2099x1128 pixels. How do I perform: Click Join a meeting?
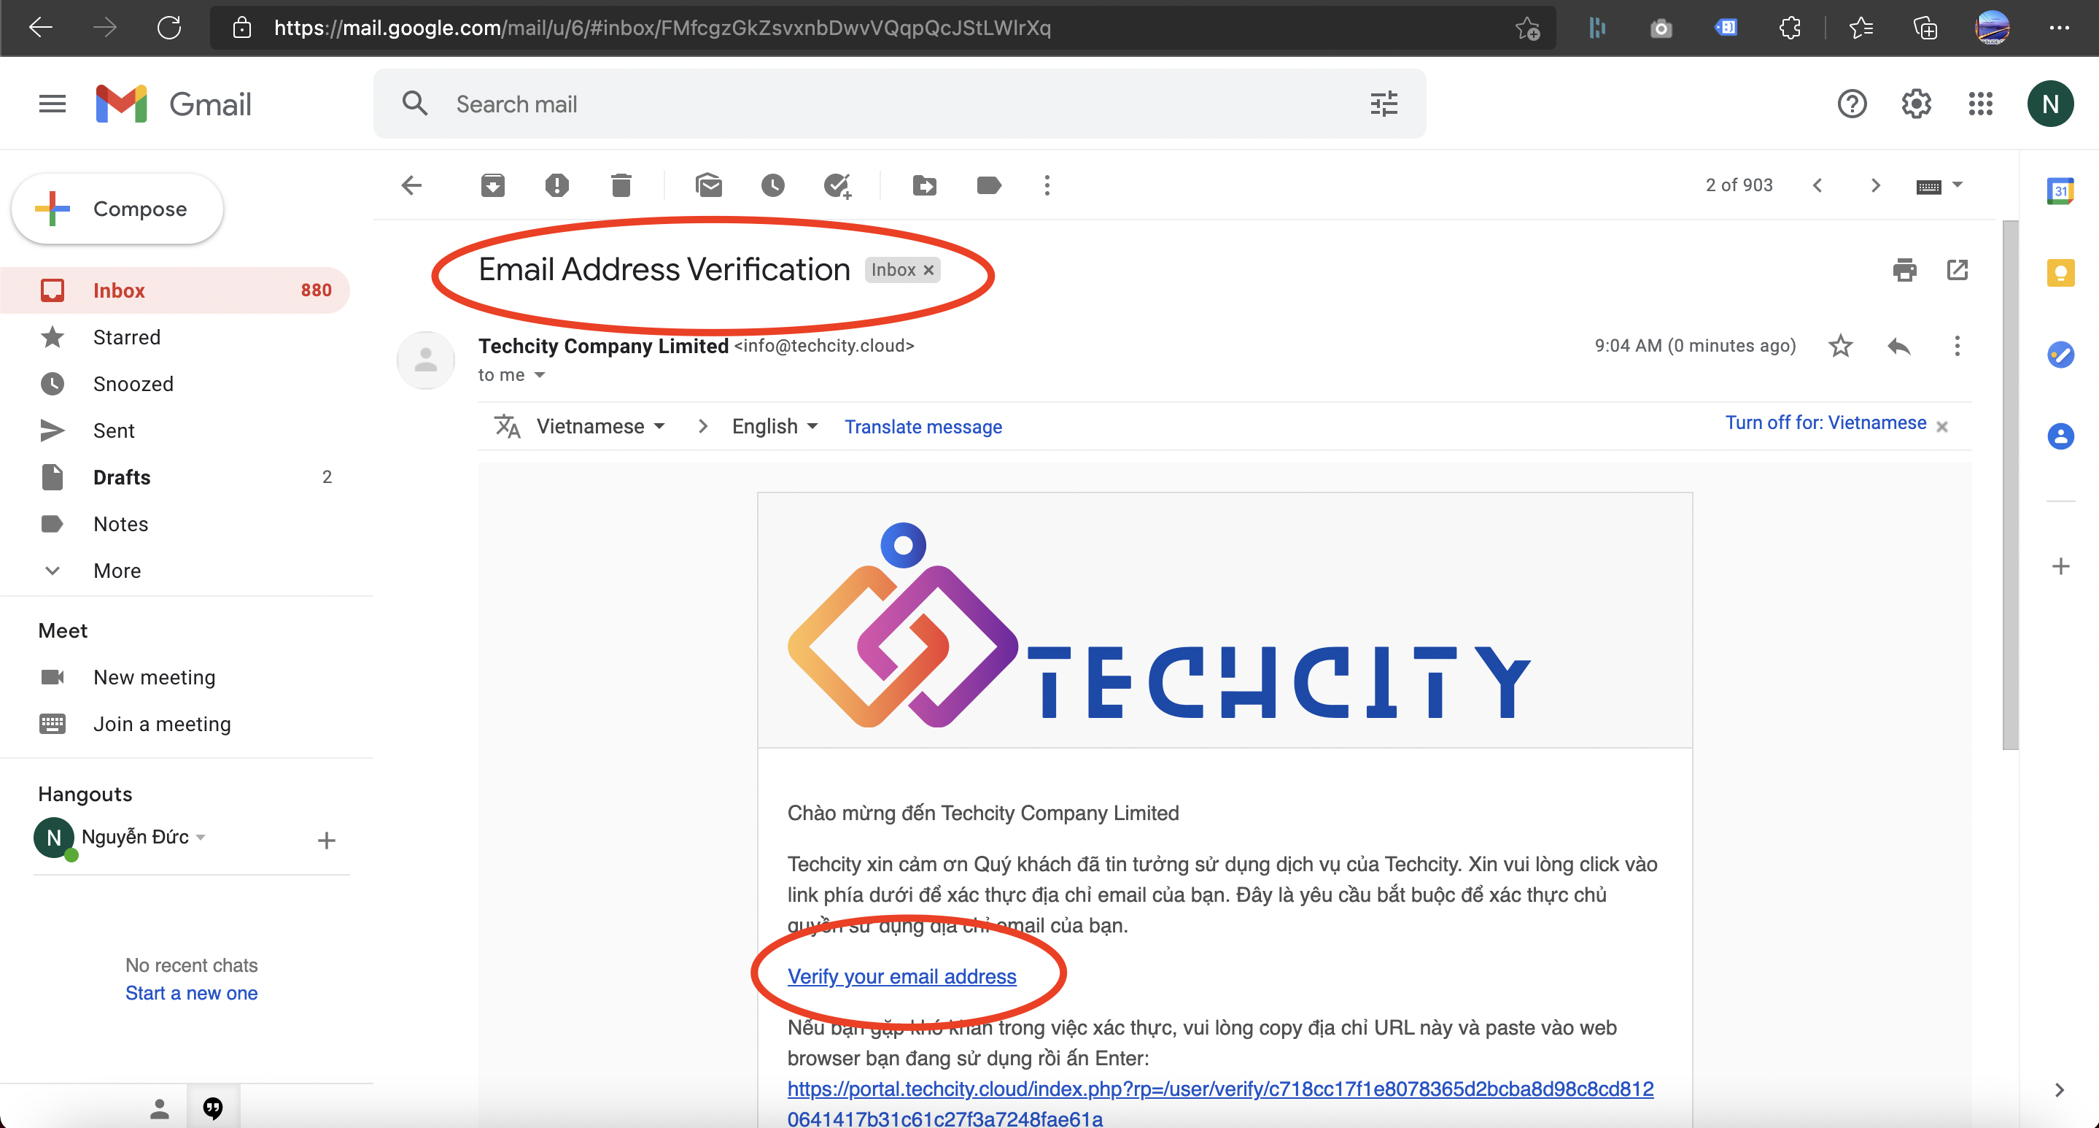pyautogui.click(x=161, y=724)
